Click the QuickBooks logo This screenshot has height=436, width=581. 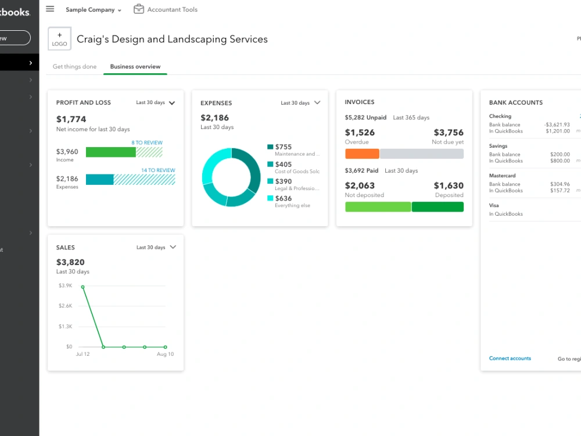(x=15, y=12)
